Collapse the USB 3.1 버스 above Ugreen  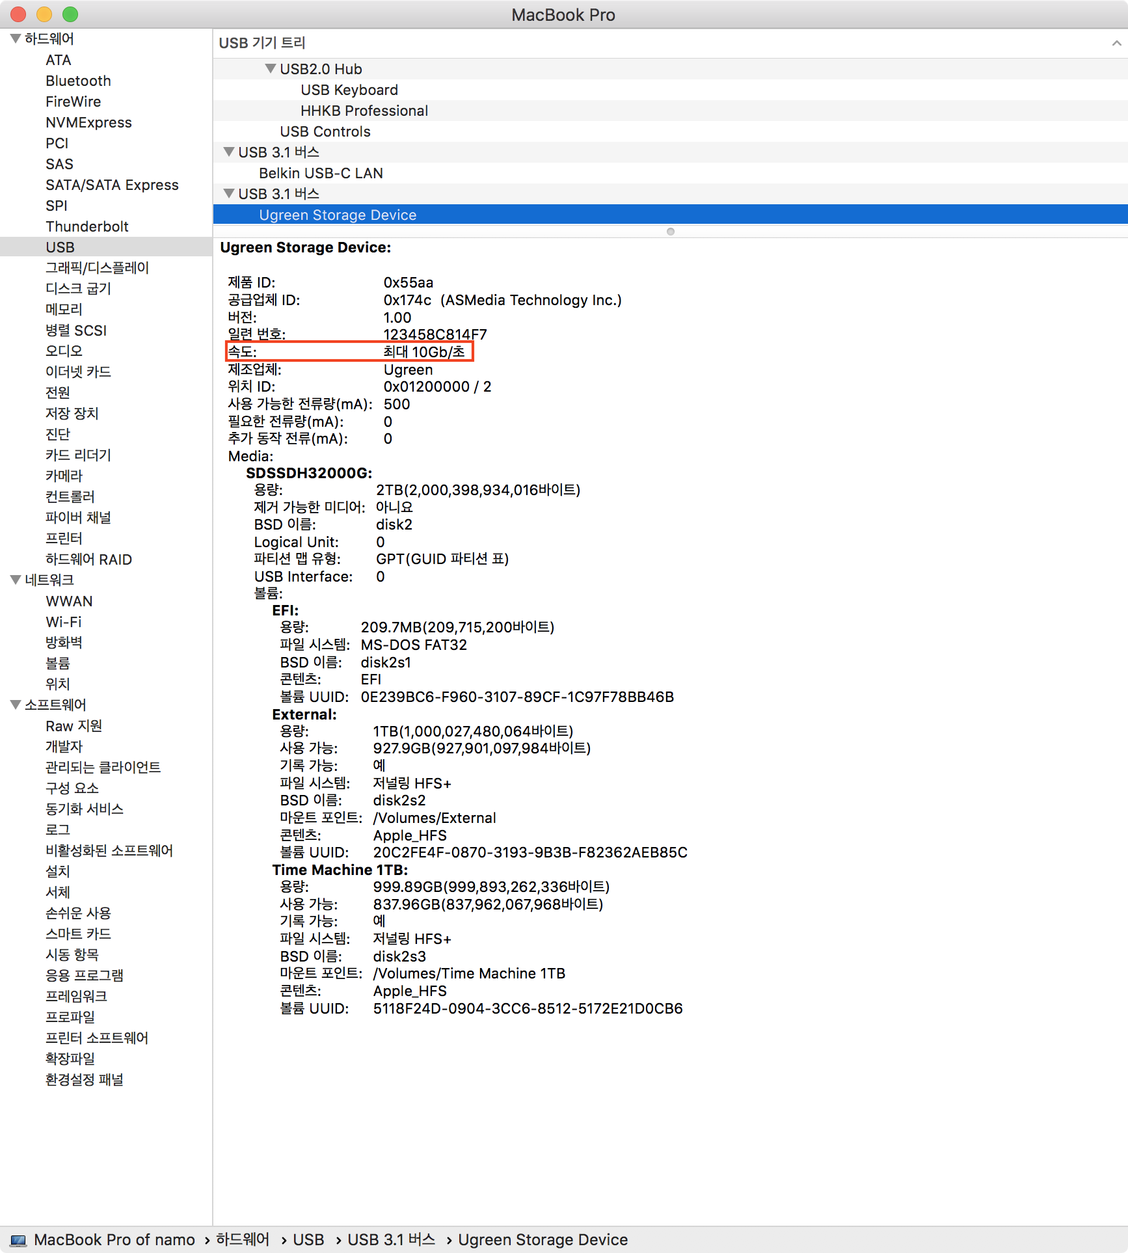229,194
